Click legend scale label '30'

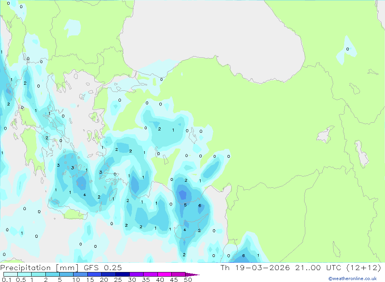(x=132, y=280)
